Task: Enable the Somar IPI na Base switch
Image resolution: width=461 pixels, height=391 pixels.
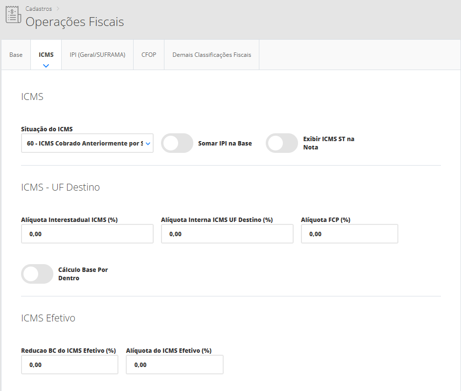Action: click(177, 144)
